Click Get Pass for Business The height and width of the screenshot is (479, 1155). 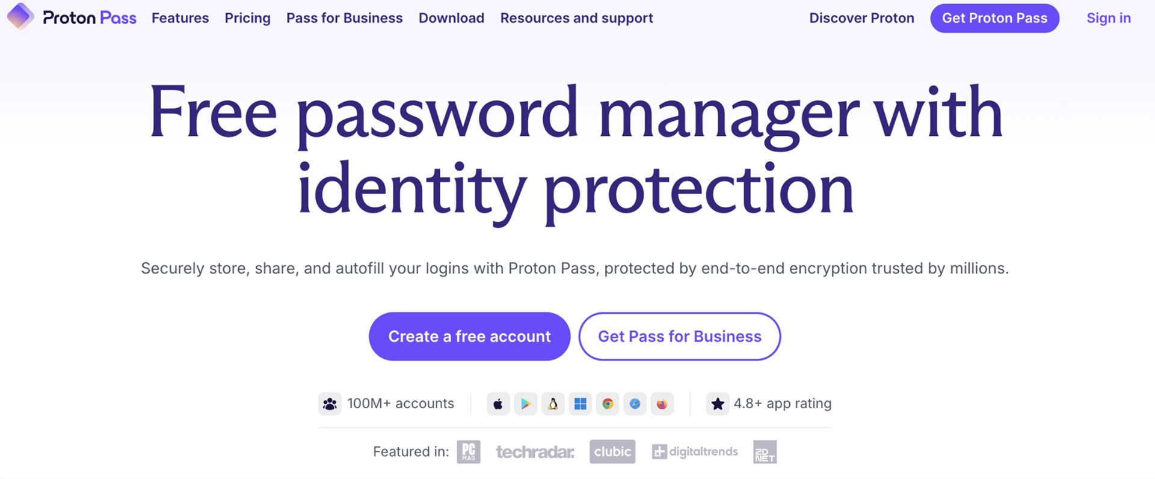coord(679,337)
